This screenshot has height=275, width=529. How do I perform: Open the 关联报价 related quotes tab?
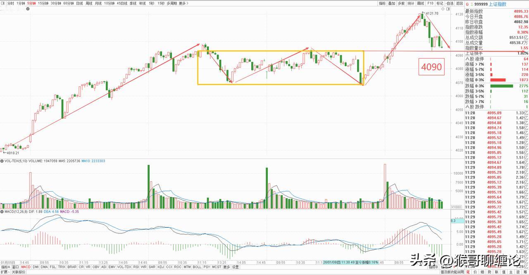pos(19,272)
